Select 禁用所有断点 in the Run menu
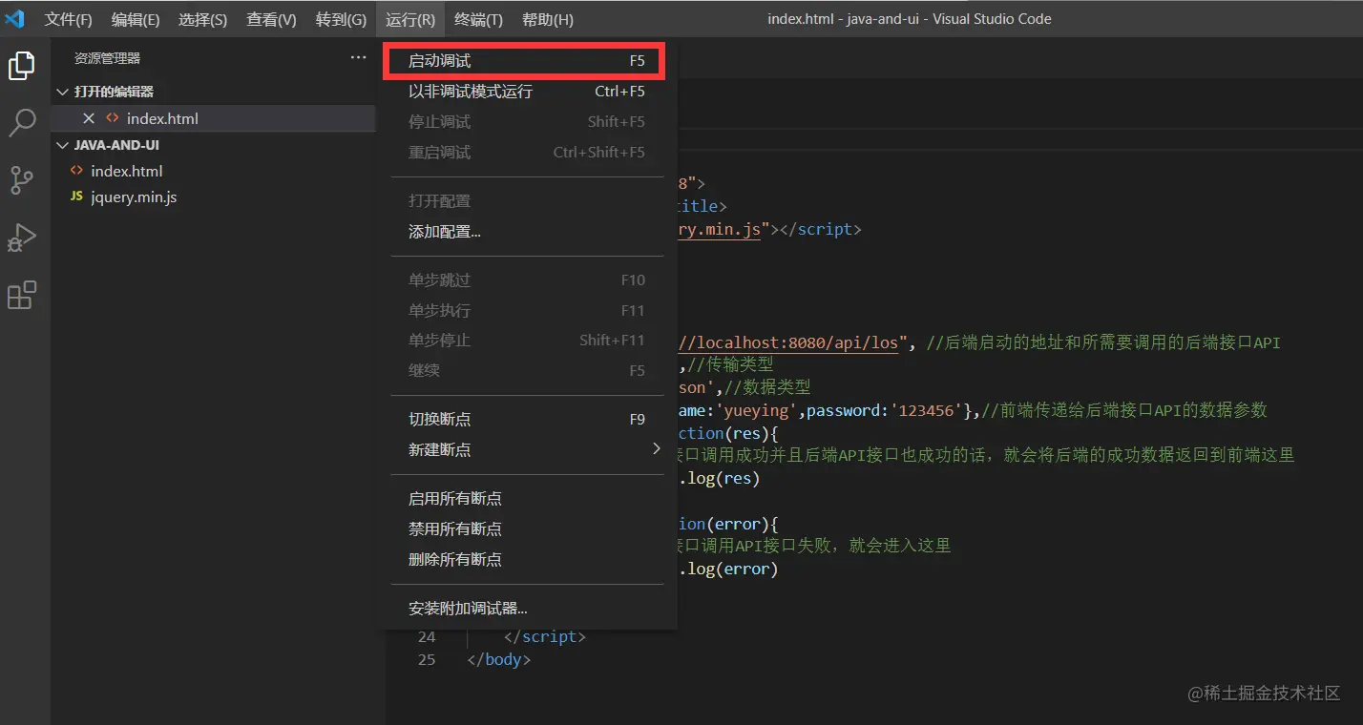The image size is (1363, 725). [527, 529]
